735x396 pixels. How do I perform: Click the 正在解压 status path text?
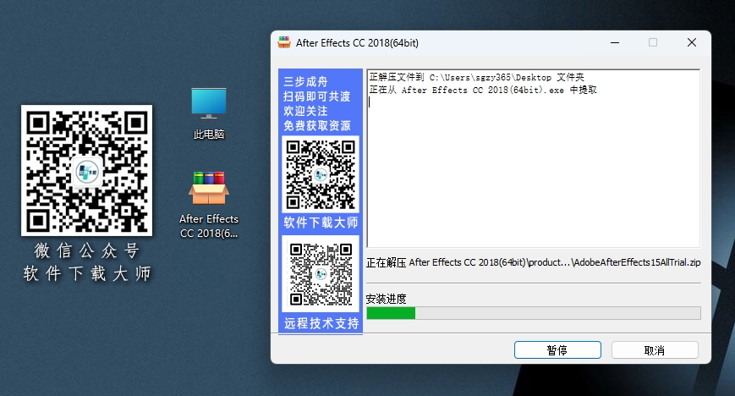pyautogui.click(x=534, y=262)
